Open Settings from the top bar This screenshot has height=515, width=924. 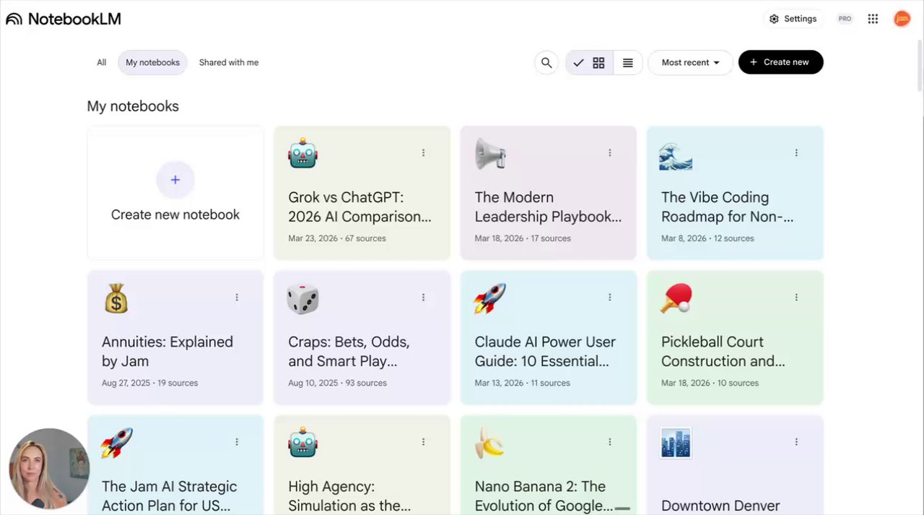(x=793, y=19)
